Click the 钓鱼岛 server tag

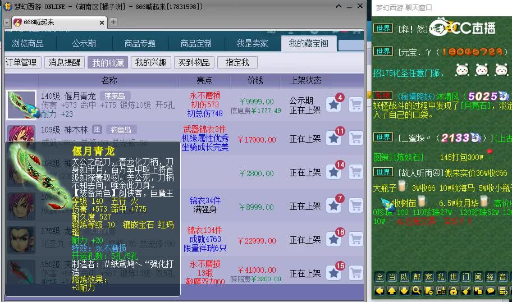pyautogui.click(x=121, y=130)
